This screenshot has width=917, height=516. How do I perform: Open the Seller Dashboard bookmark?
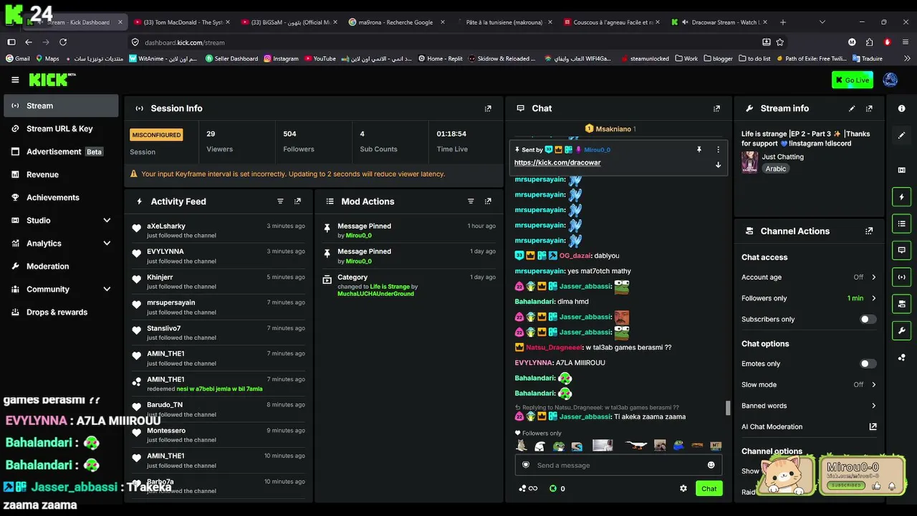pos(231,59)
